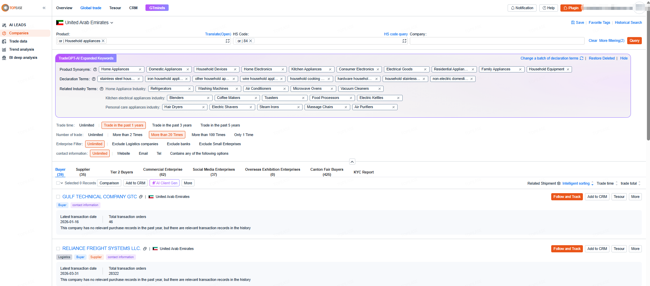Expand the Product field fullscreen icon
The image size is (650, 286).
pos(228,41)
